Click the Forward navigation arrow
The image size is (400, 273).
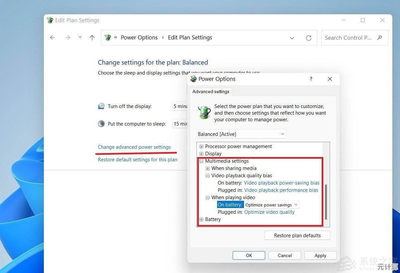68,38
